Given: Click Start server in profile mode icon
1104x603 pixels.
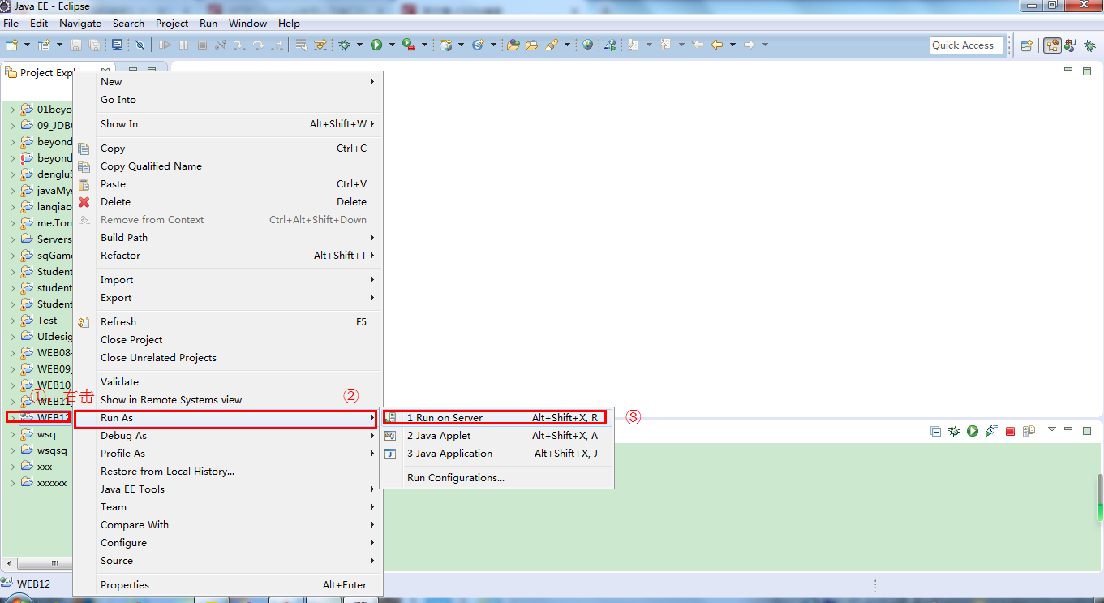Looking at the screenshot, I should [x=991, y=431].
